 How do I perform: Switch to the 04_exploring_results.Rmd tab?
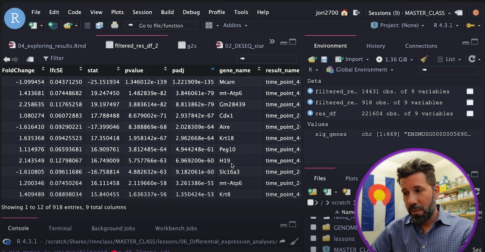(47, 46)
